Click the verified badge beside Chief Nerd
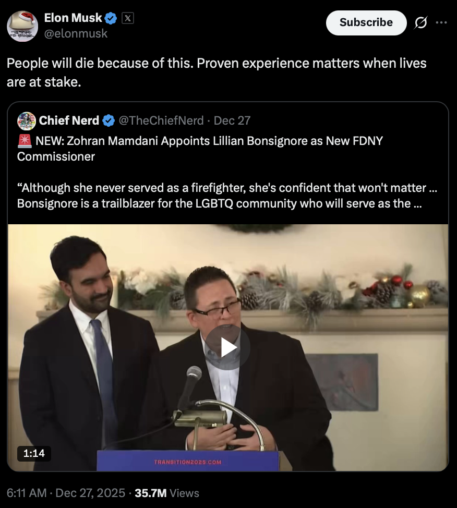Viewport: 457px width, 508px height. click(109, 121)
